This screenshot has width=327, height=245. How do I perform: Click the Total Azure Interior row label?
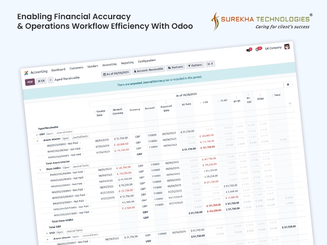(x=58, y=162)
